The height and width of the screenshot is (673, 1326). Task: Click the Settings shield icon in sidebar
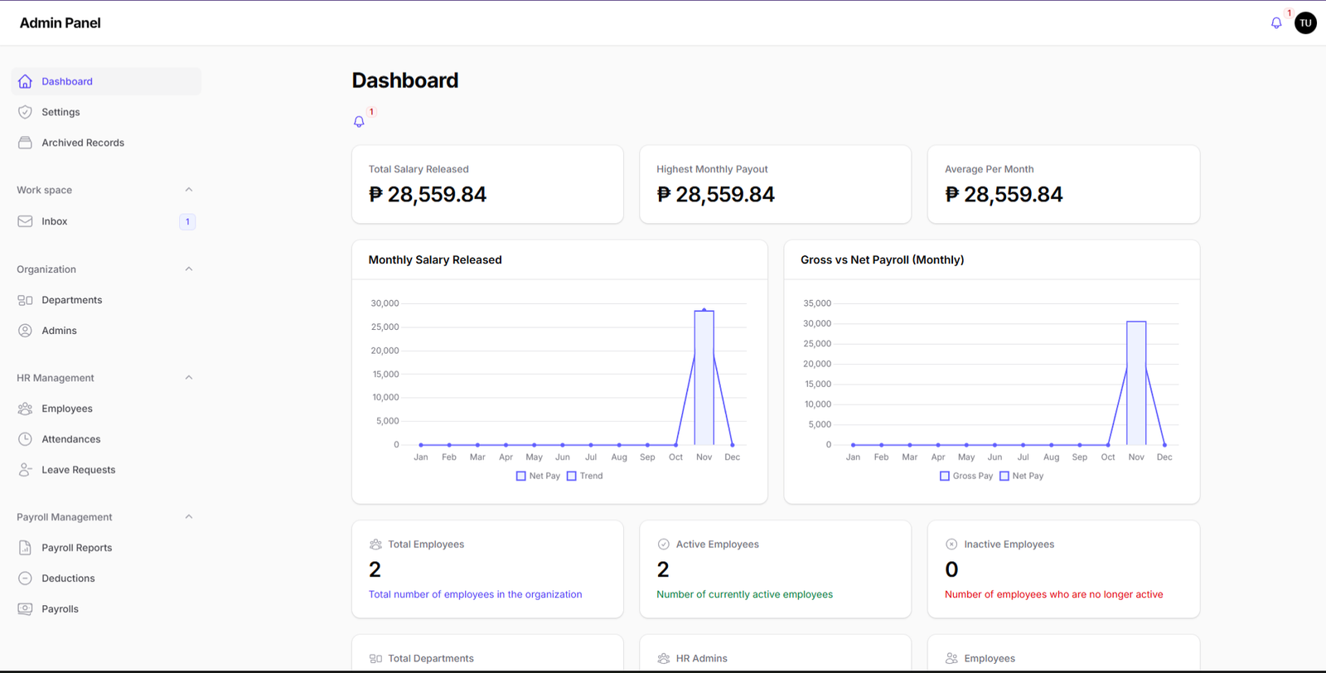25,112
